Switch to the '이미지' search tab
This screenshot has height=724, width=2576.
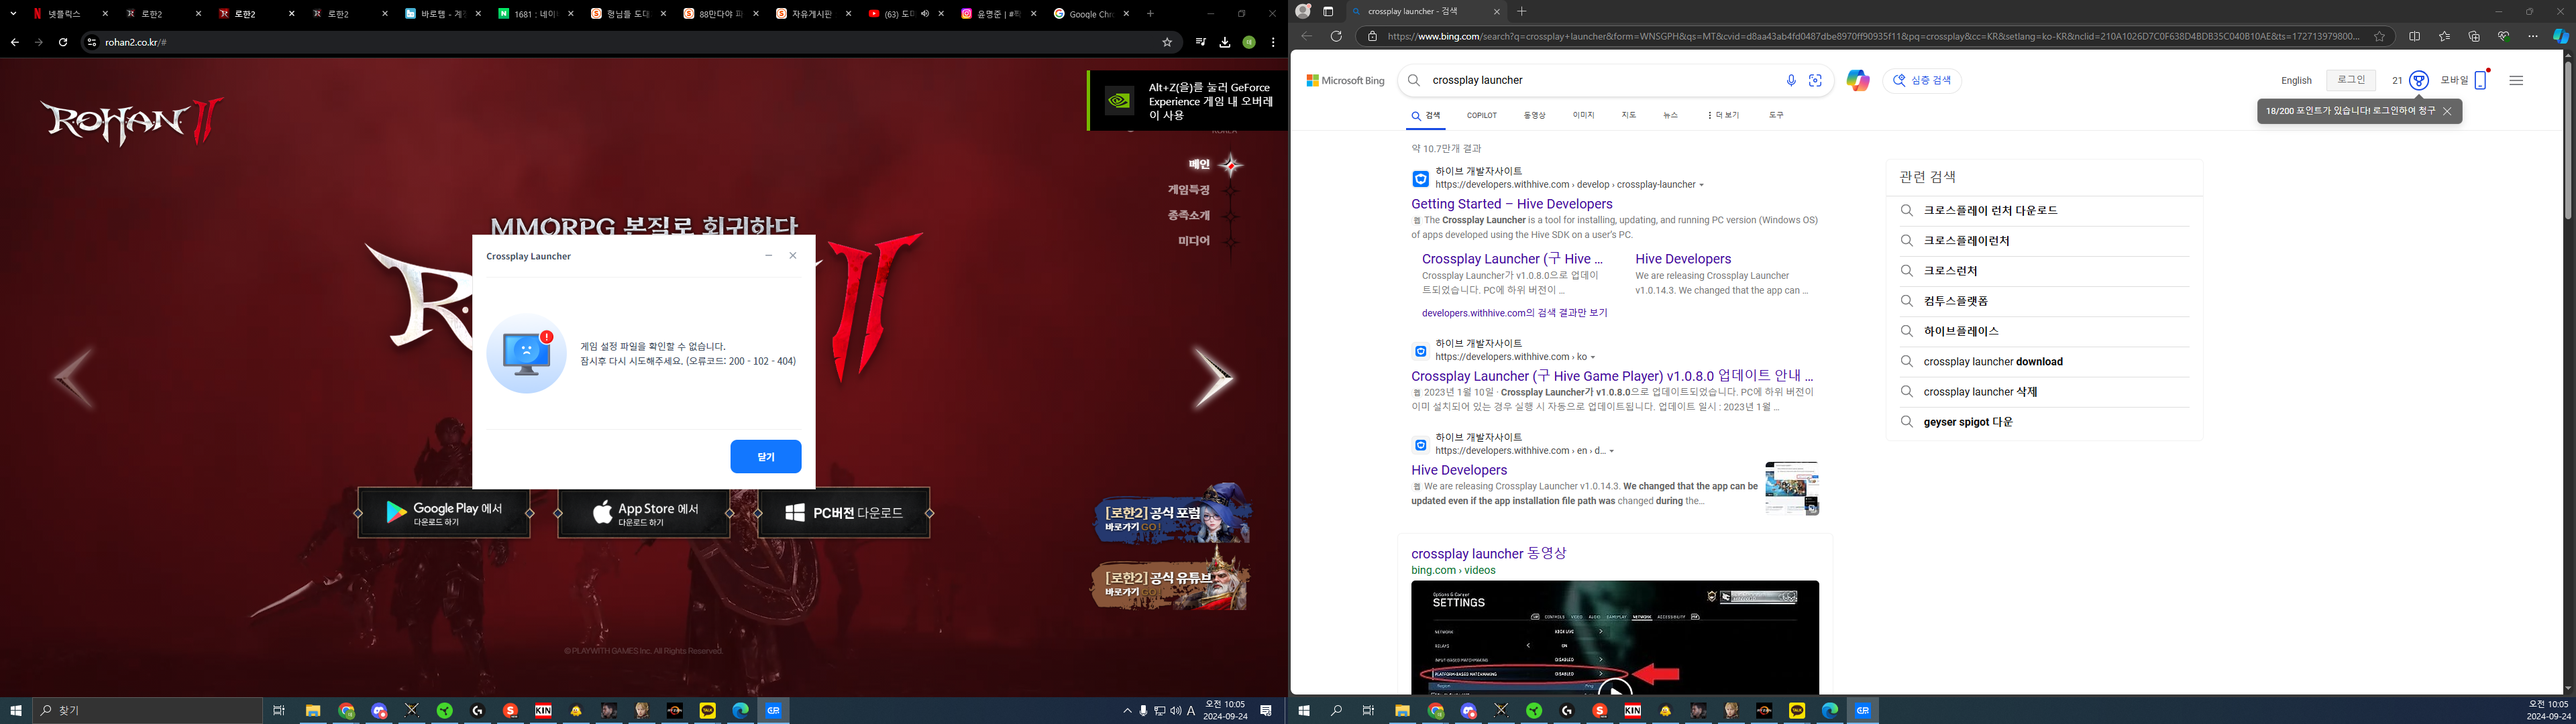pos(1583,116)
